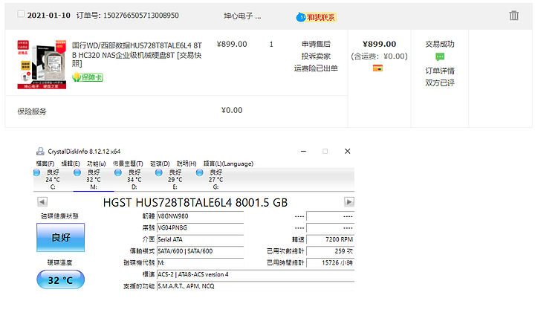Click the drive letter field M:
The width and height of the screenshot is (535, 327).
pos(201,262)
